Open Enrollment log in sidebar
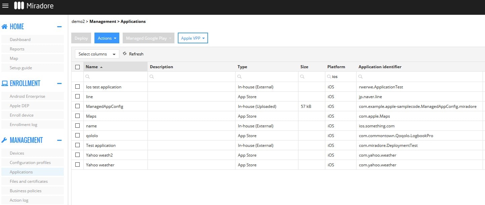This screenshot has width=485, height=205. coord(32,124)
